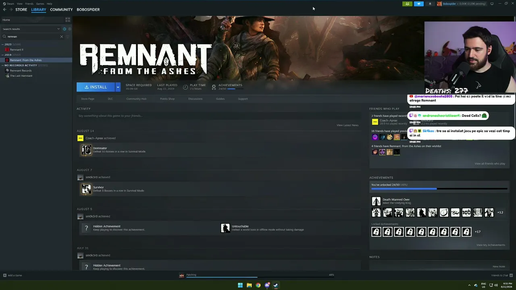Open the Guides link
This screenshot has height=290, width=516.
point(220,99)
